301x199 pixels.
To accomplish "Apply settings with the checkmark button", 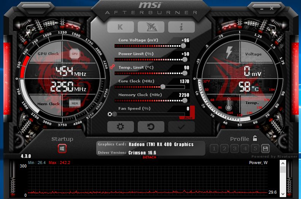I will [182, 126].
